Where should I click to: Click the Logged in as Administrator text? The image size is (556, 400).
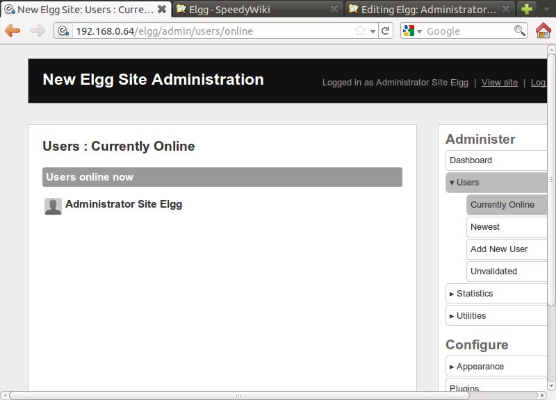point(395,83)
